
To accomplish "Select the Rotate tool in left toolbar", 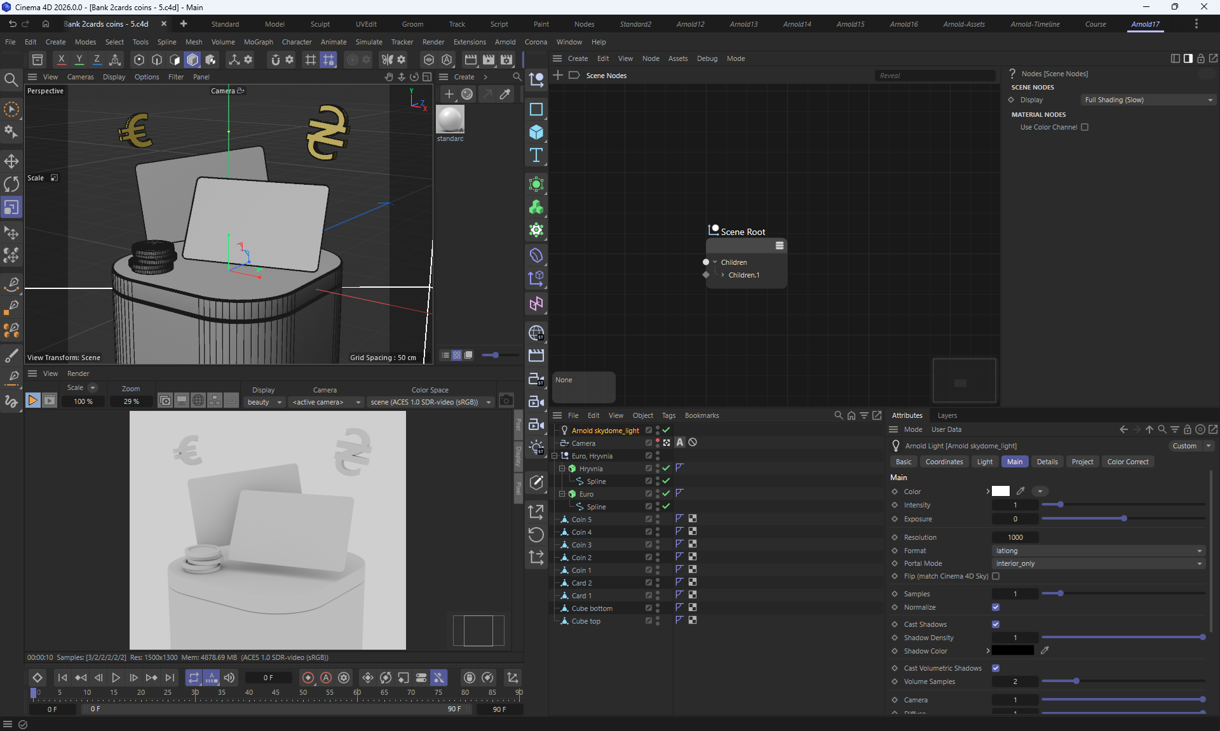I will pos(11,184).
